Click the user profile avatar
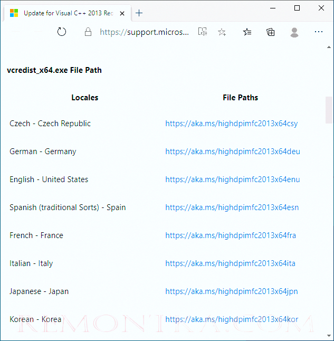334x341 pixels. (294, 32)
